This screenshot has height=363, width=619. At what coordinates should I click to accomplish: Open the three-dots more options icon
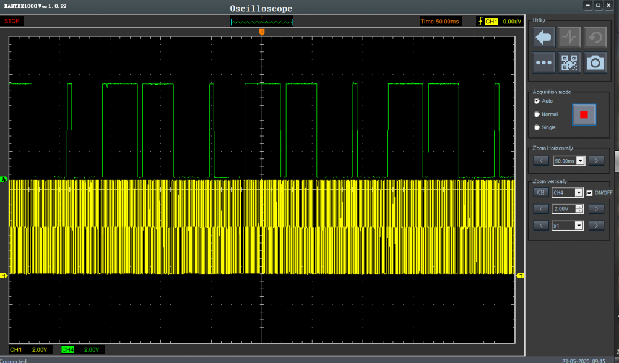tap(544, 62)
